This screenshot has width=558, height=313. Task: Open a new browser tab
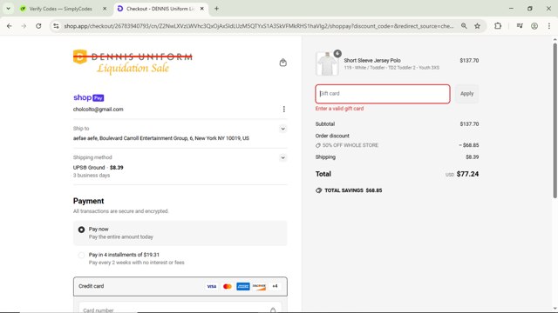216,9
